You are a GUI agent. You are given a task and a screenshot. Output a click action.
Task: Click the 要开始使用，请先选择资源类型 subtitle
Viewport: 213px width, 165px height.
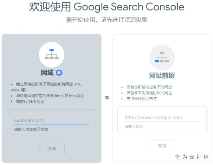tap(106, 20)
